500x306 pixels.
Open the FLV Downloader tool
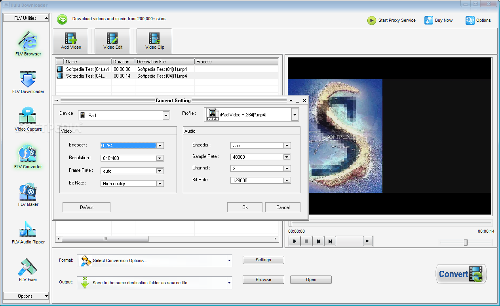[x=28, y=82]
